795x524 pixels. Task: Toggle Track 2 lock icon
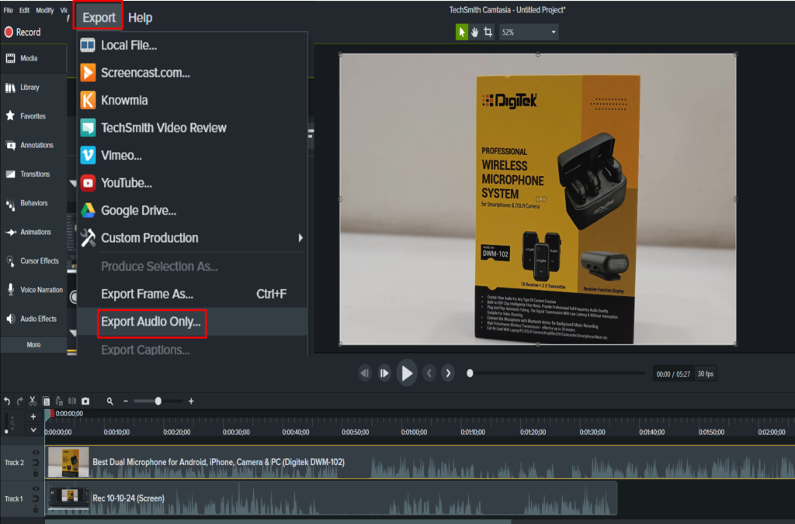36,473
